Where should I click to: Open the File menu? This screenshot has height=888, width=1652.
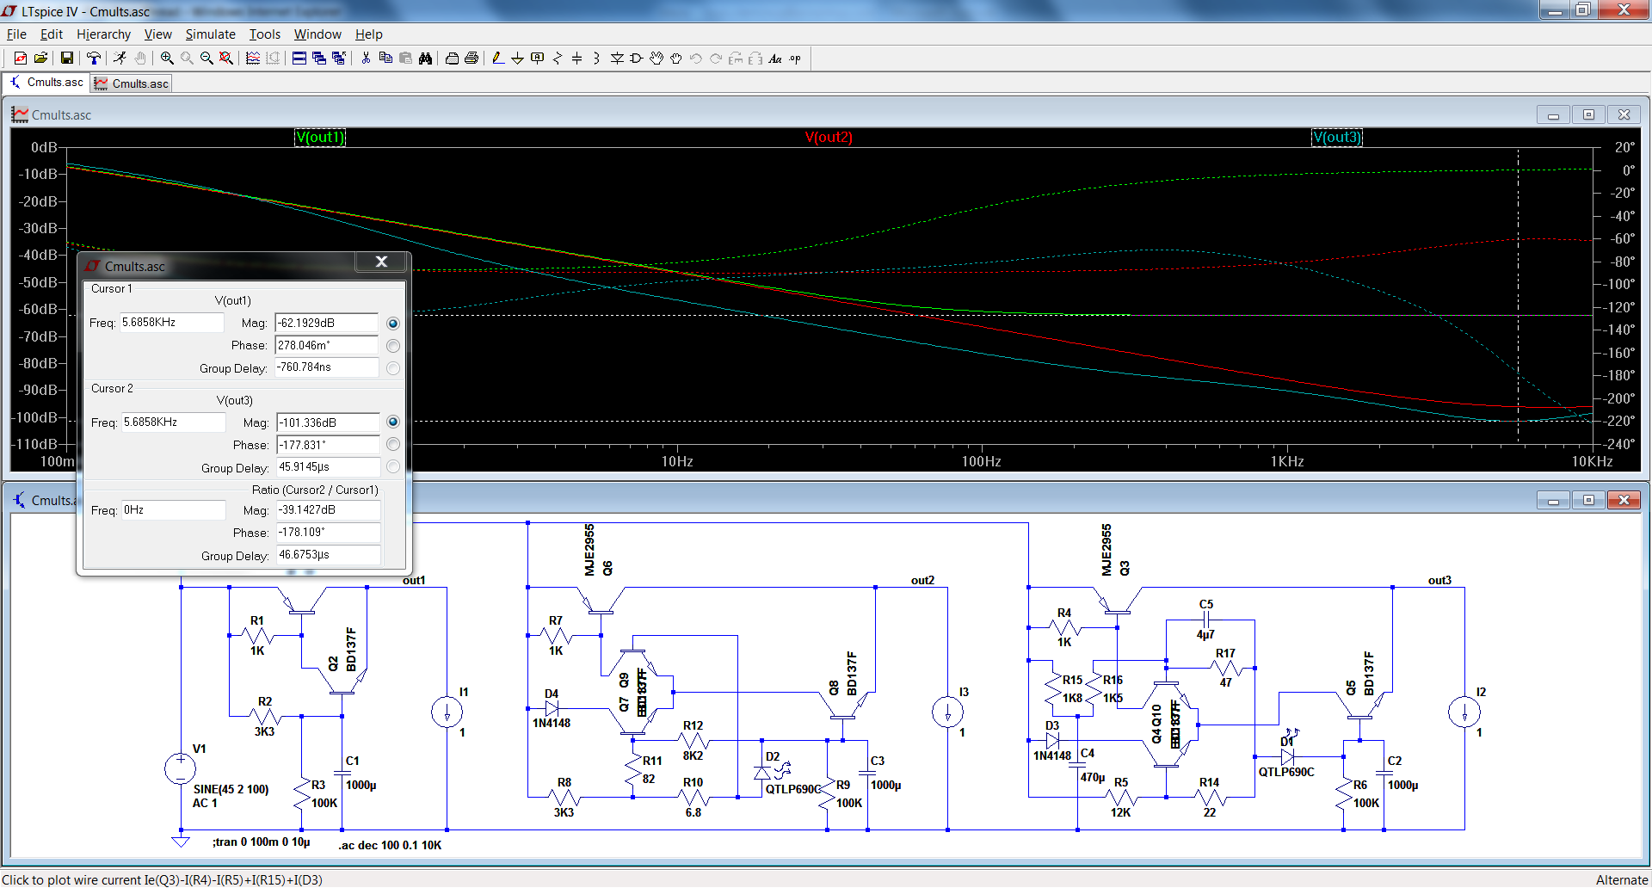[16, 34]
